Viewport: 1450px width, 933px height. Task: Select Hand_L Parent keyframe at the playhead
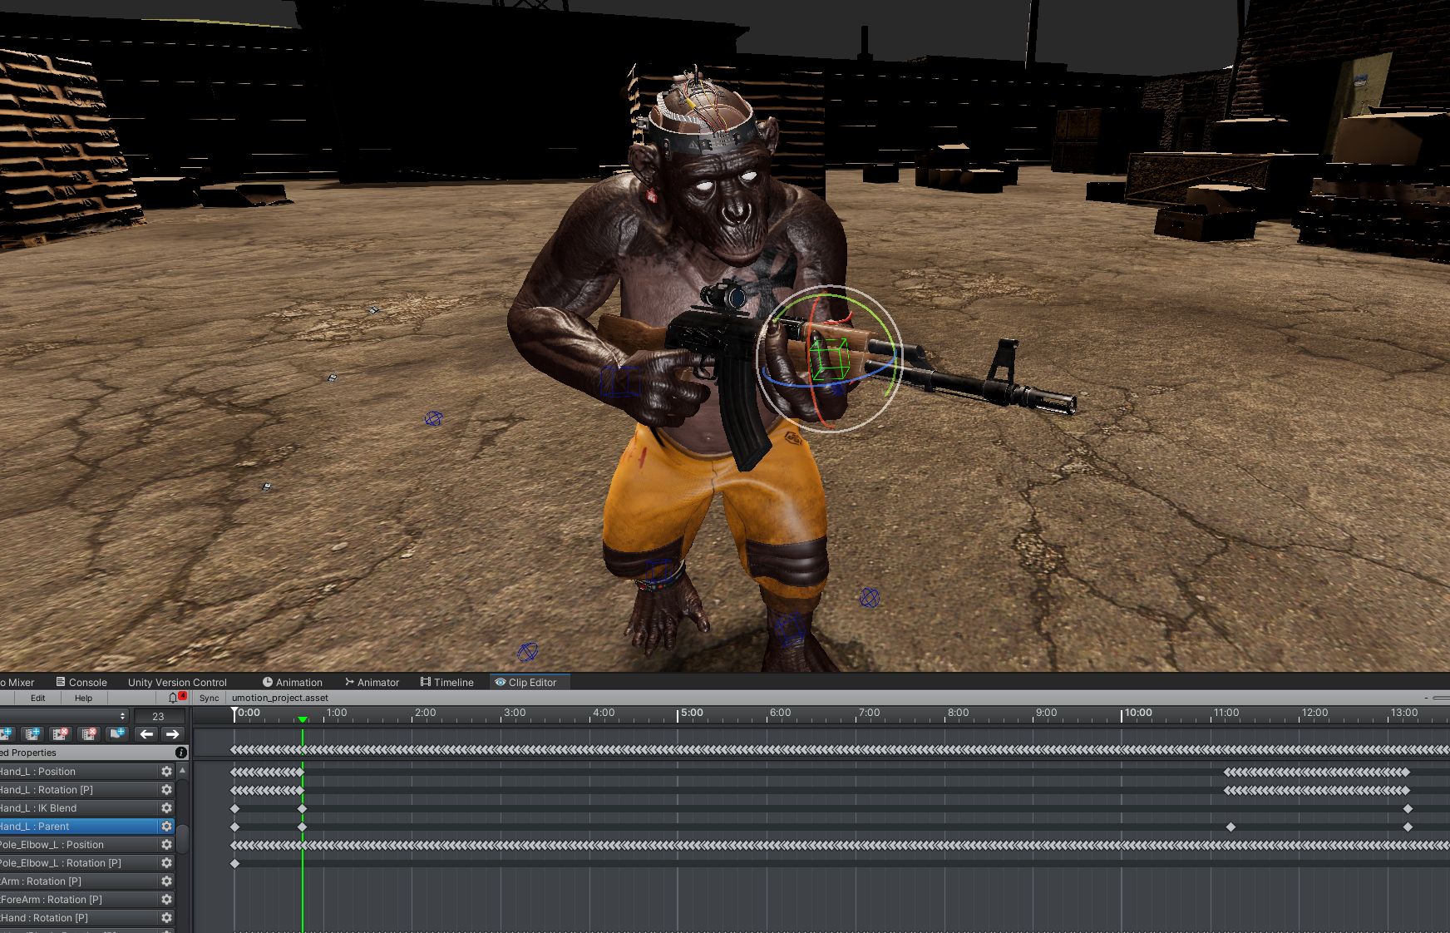302,827
